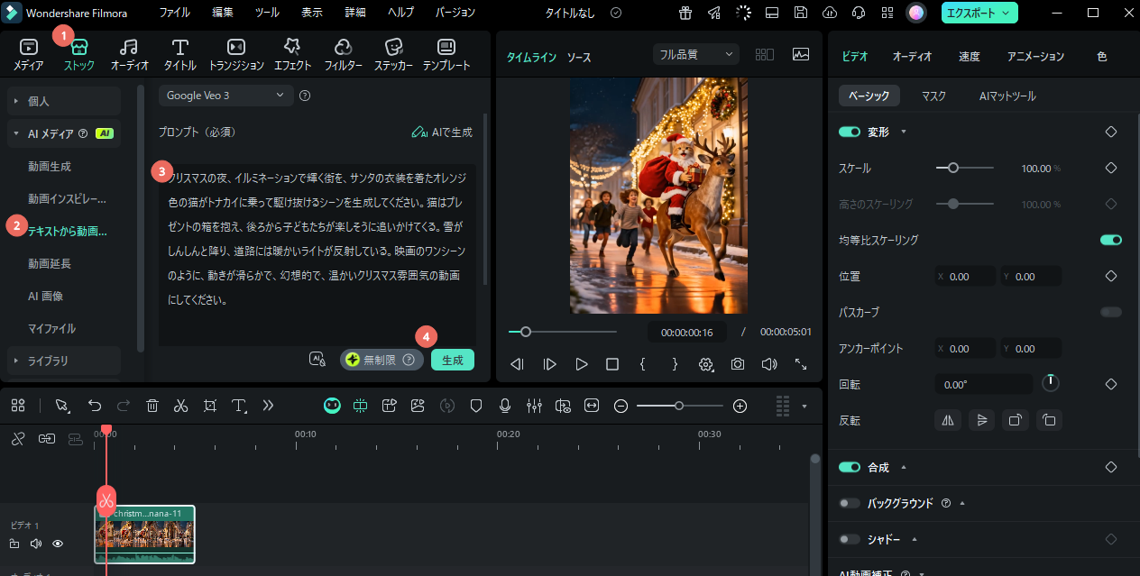Click the 生成 generate button

pos(452,360)
